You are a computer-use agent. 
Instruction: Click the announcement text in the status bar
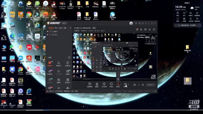(x=63, y=91)
